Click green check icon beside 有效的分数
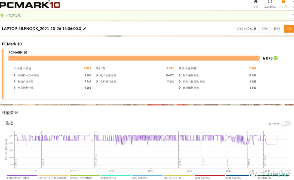Screen dimensions: 294x180 pyautogui.click(x=2, y=15)
